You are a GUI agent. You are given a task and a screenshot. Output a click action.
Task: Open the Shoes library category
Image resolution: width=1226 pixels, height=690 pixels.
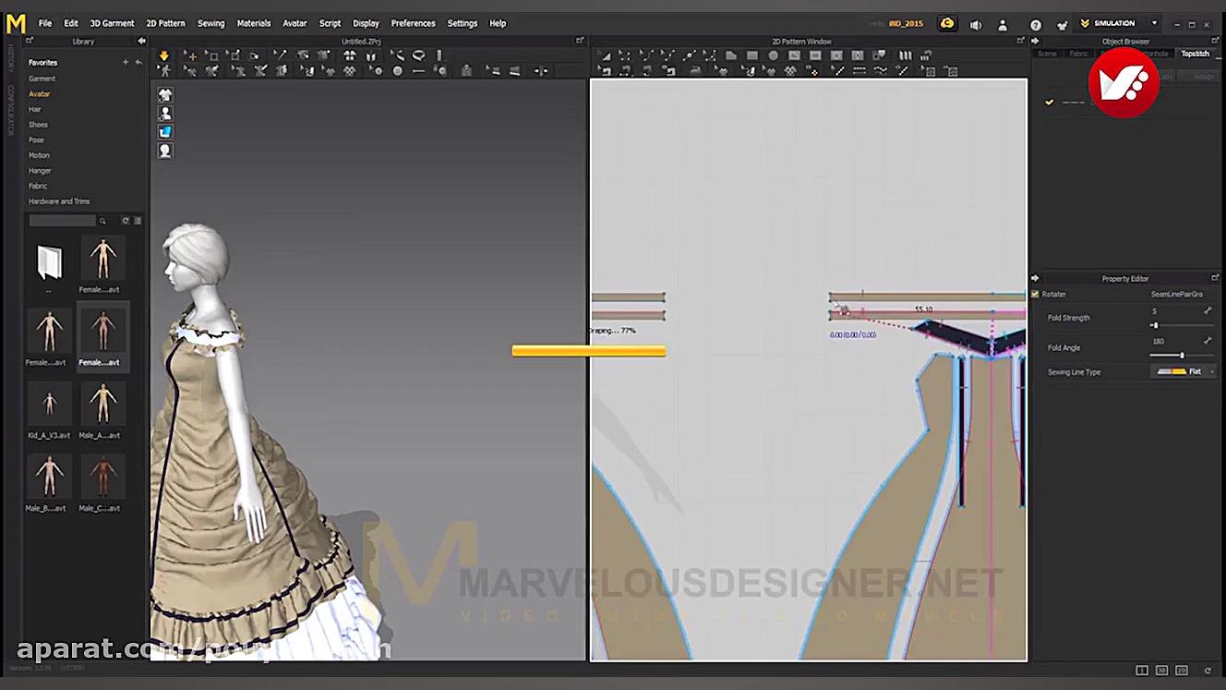pyautogui.click(x=38, y=125)
